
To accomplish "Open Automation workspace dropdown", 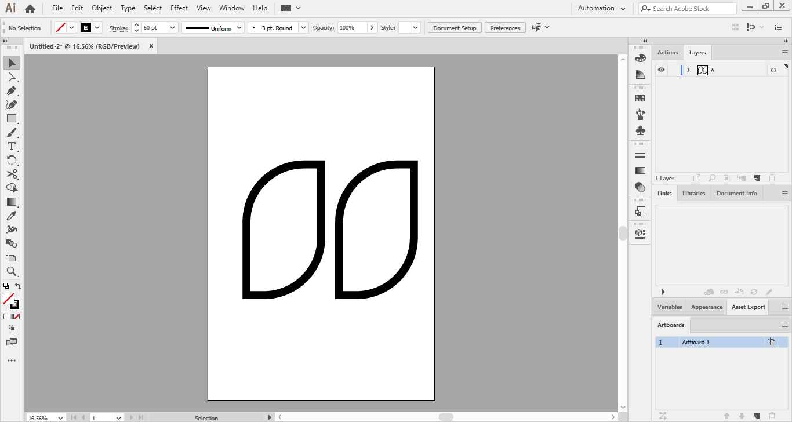I will click(x=601, y=9).
